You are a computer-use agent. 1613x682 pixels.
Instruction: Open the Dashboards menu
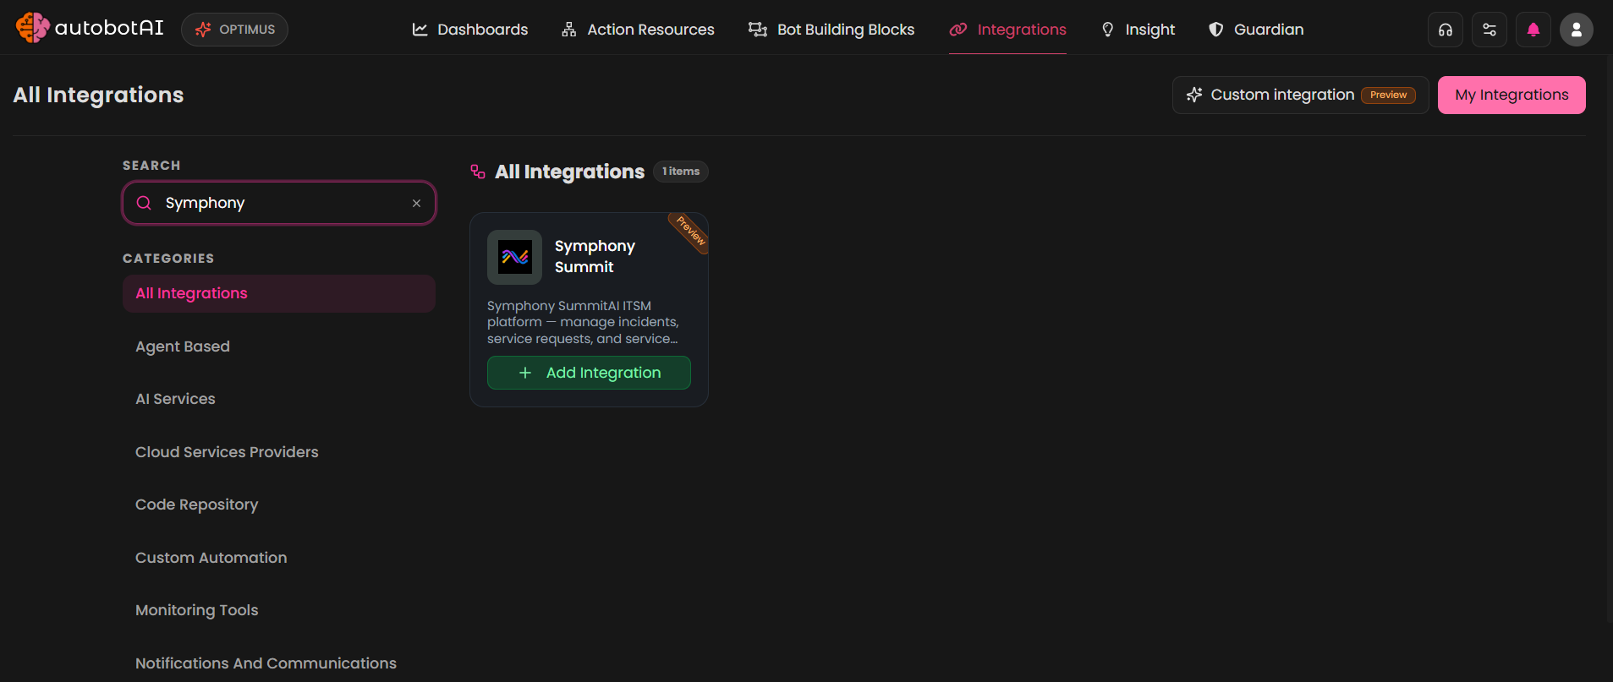[x=470, y=30]
